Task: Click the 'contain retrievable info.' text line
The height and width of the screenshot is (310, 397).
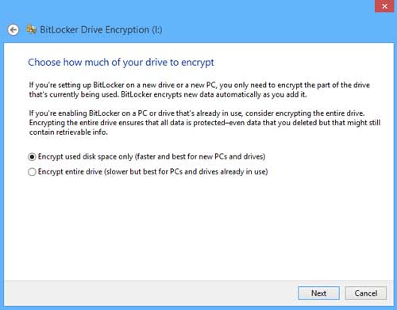Action: (x=68, y=132)
